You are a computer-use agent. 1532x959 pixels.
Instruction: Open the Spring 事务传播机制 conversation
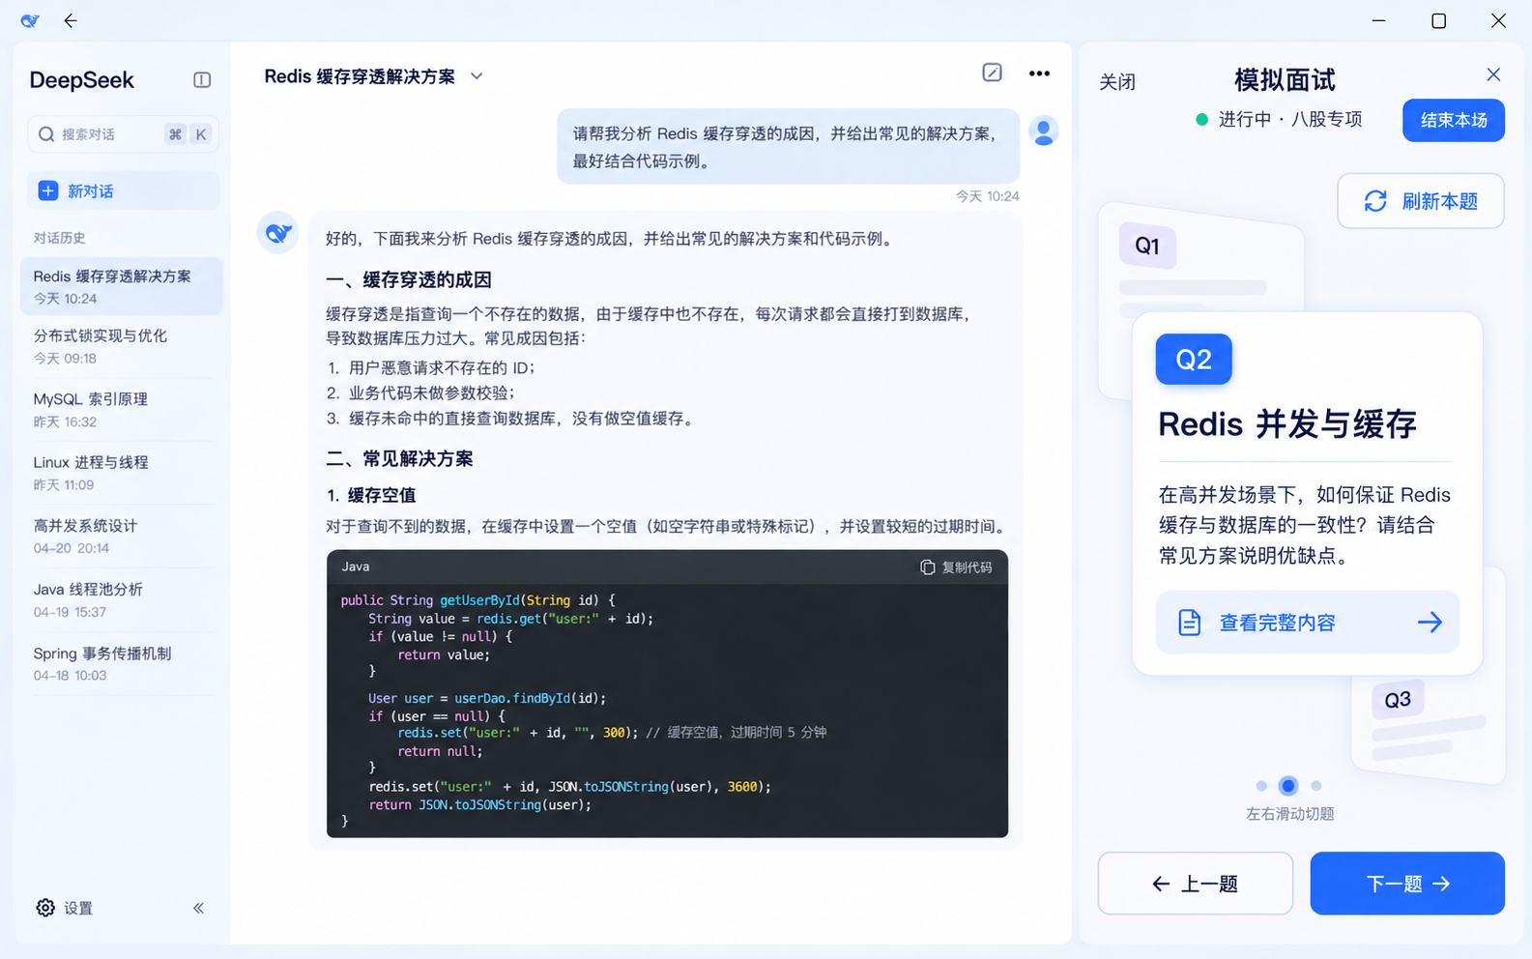coord(122,663)
